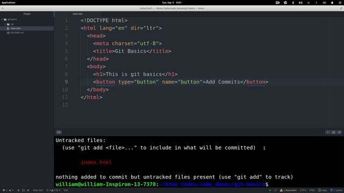The width and height of the screenshot is (344, 193).
Task: Click the terminal panel icon at left
Action: pyautogui.click(x=59, y=132)
